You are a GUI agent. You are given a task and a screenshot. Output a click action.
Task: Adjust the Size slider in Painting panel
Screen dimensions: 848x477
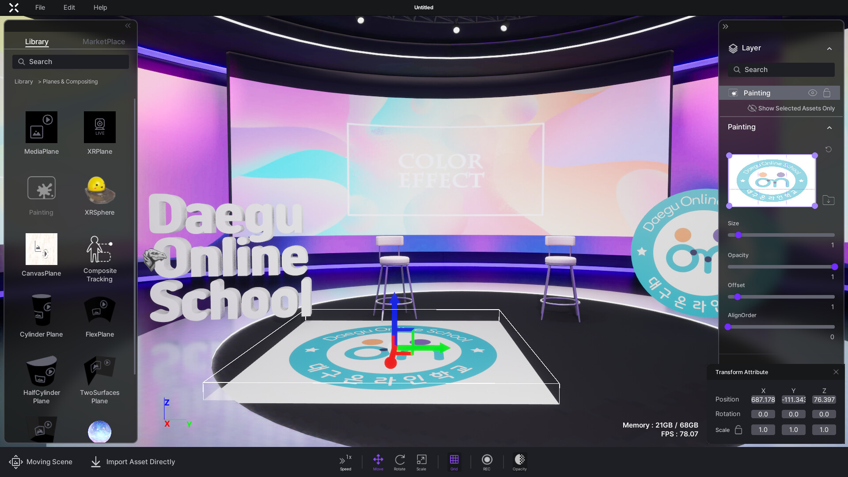pyautogui.click(x=738, y=235)
